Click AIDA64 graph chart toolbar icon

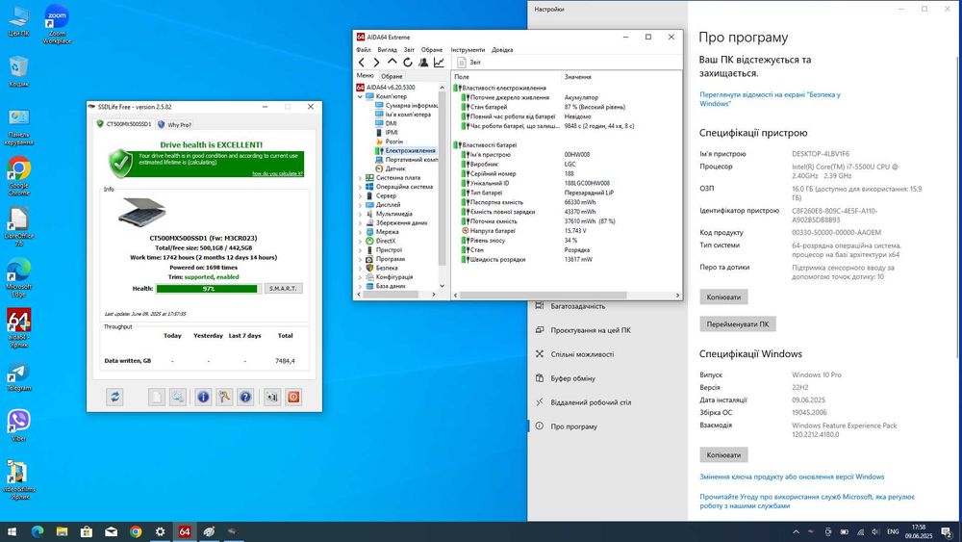tap(439, 62)
